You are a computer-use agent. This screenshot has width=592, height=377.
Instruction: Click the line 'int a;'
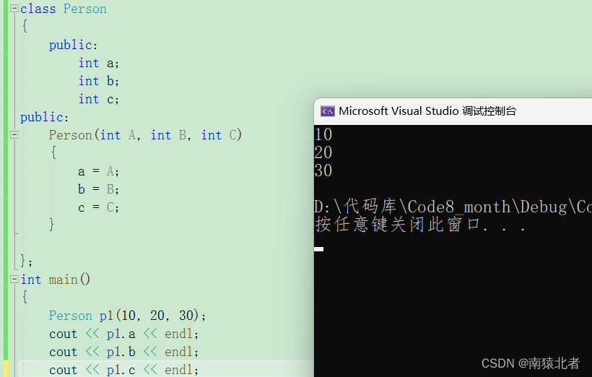pos(98,63)
